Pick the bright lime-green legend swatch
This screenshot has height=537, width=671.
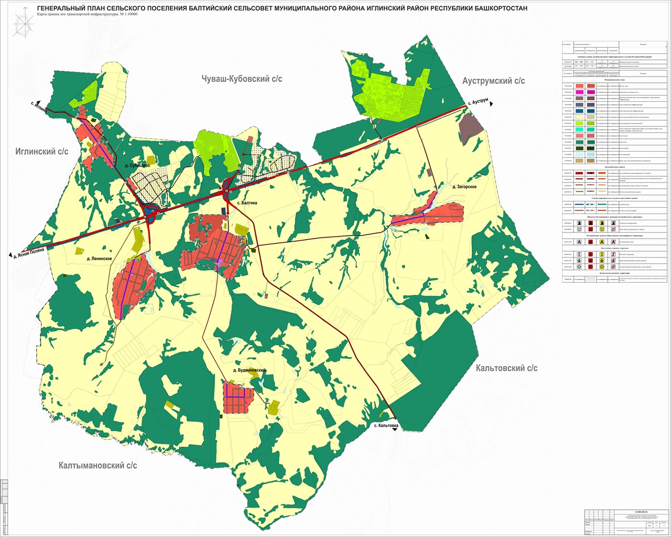tap(580, 123)
